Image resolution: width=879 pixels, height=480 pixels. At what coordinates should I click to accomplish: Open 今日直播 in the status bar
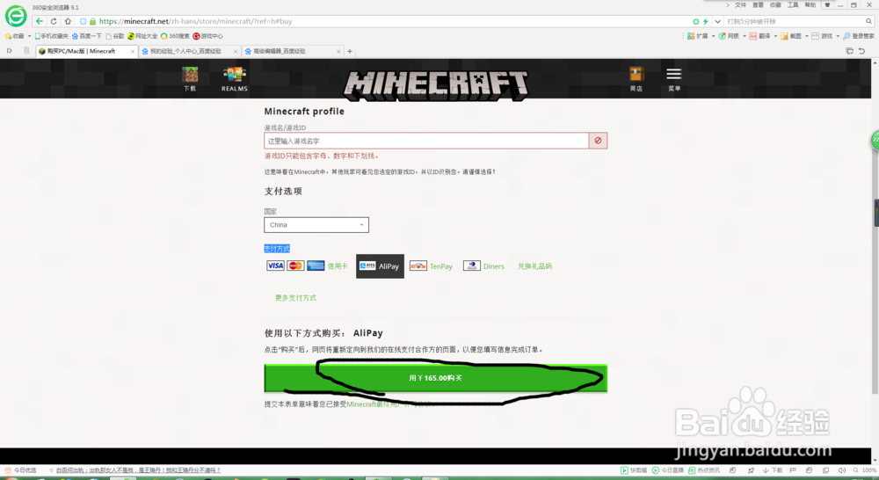point(668,470)
